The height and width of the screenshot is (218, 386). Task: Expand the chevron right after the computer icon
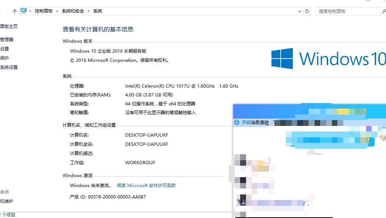pyautogui.click(x=30, y=11)
